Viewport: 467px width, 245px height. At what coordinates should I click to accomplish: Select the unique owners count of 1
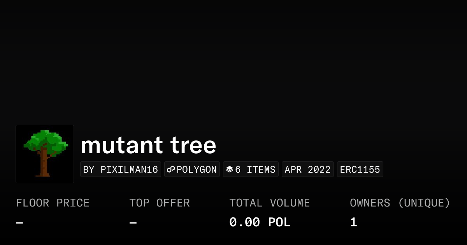(353, 222)
